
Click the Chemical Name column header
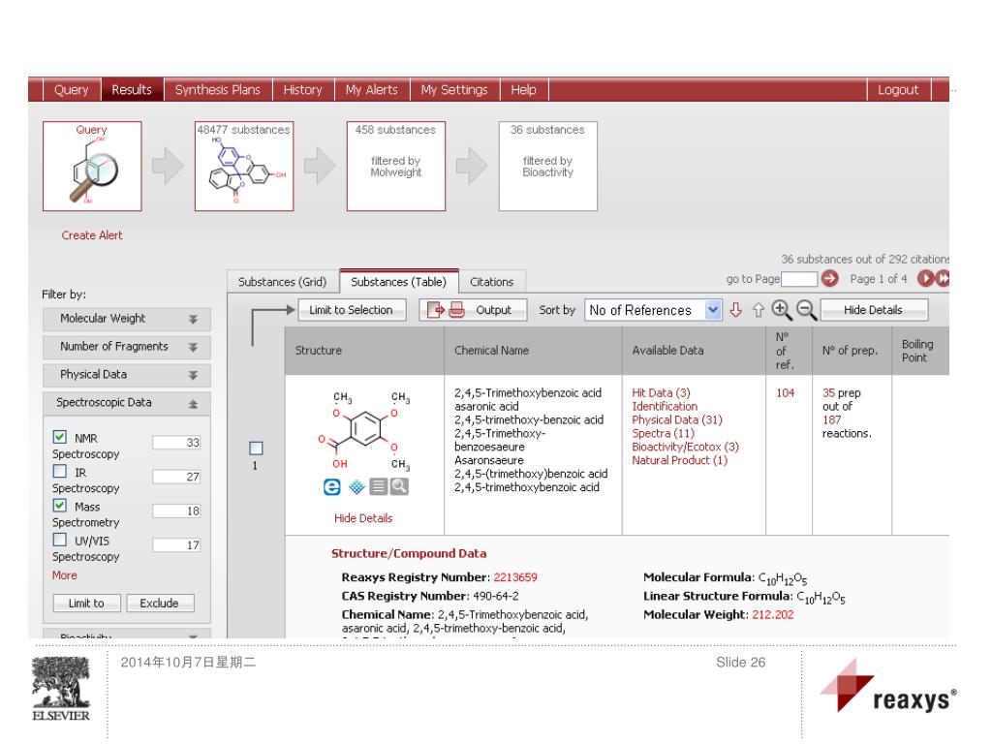click(534, 351)
